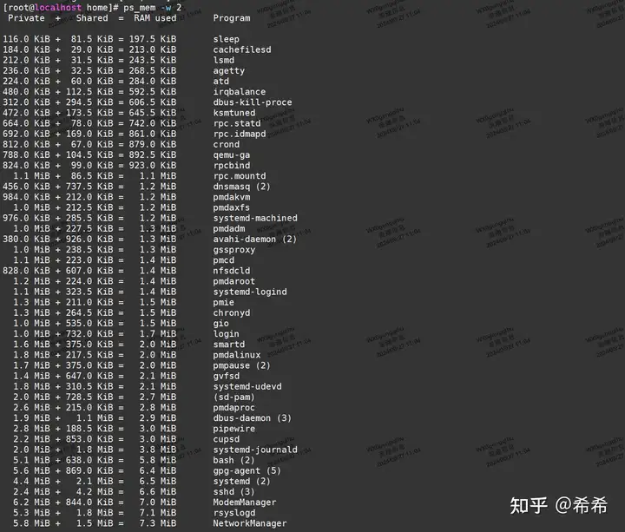This screenshot has height=532, width=625.
Task: Click the 'pmdadm' program name
Action: 229,229
